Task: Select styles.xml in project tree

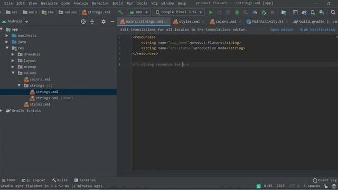Action: click(x=37, y=104)
